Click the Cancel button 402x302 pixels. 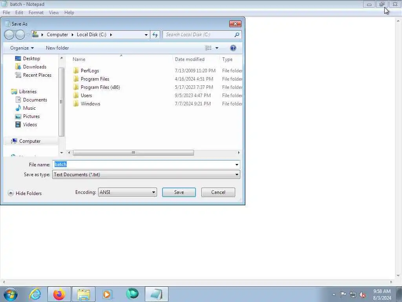pos(218,192)
